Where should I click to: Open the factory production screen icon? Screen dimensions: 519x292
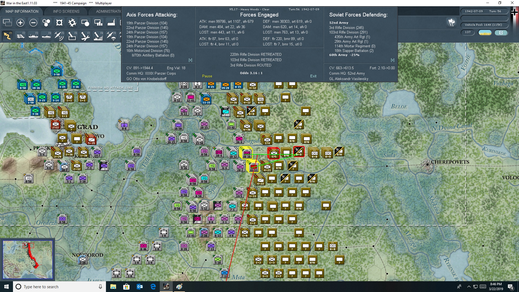click(111, 23)
